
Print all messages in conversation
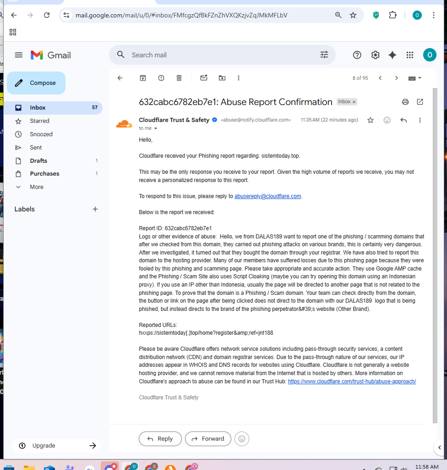(x=405, y=102)
